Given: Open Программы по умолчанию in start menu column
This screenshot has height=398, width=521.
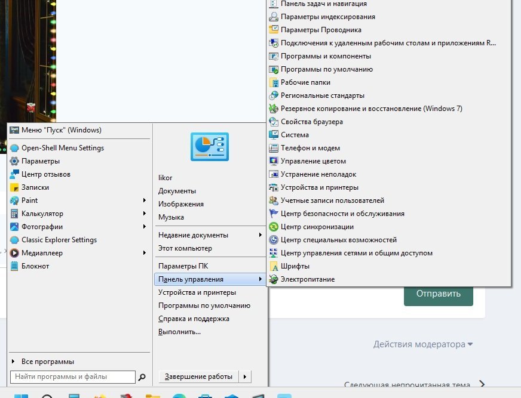Looking at the screenshot, I should click(204, 306).
